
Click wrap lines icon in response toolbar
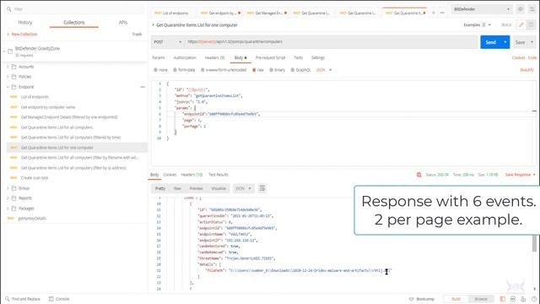pos(262,188)
